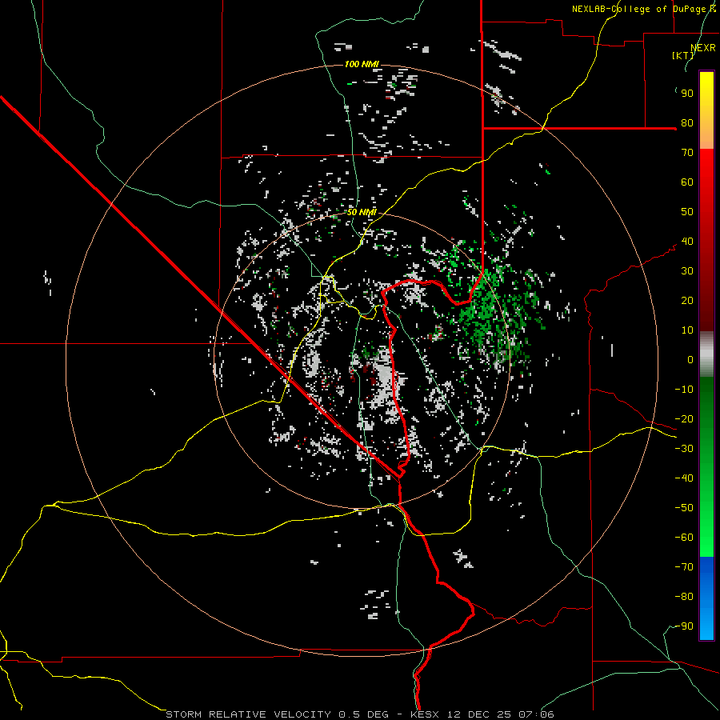Click the 100 NMI range ring label

pyautogui.click(x=362, y=64)
